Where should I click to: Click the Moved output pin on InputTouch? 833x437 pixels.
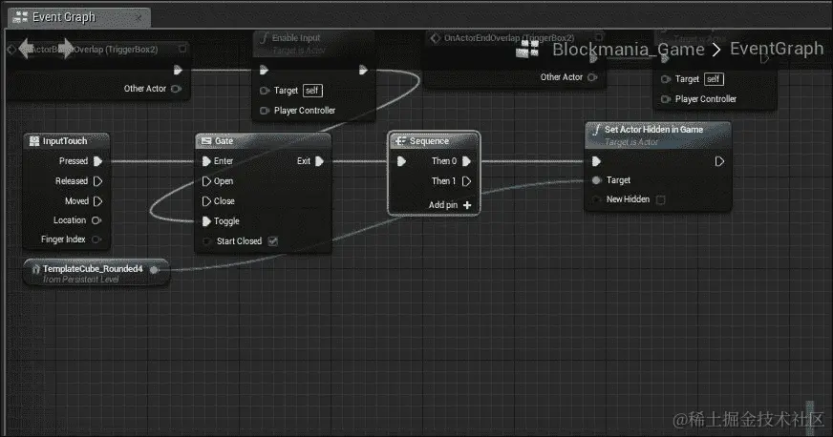[97, 201]
